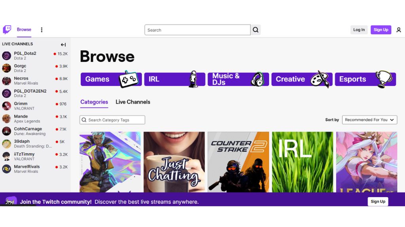Click the IRL microphone icon
This screenshot has width=405, height=227.
193,79
